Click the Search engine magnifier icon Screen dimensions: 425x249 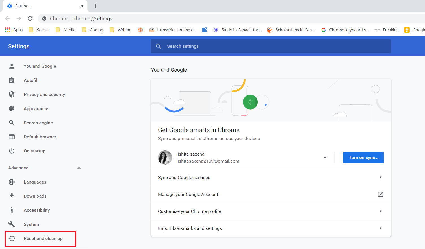tap(12, 123)
